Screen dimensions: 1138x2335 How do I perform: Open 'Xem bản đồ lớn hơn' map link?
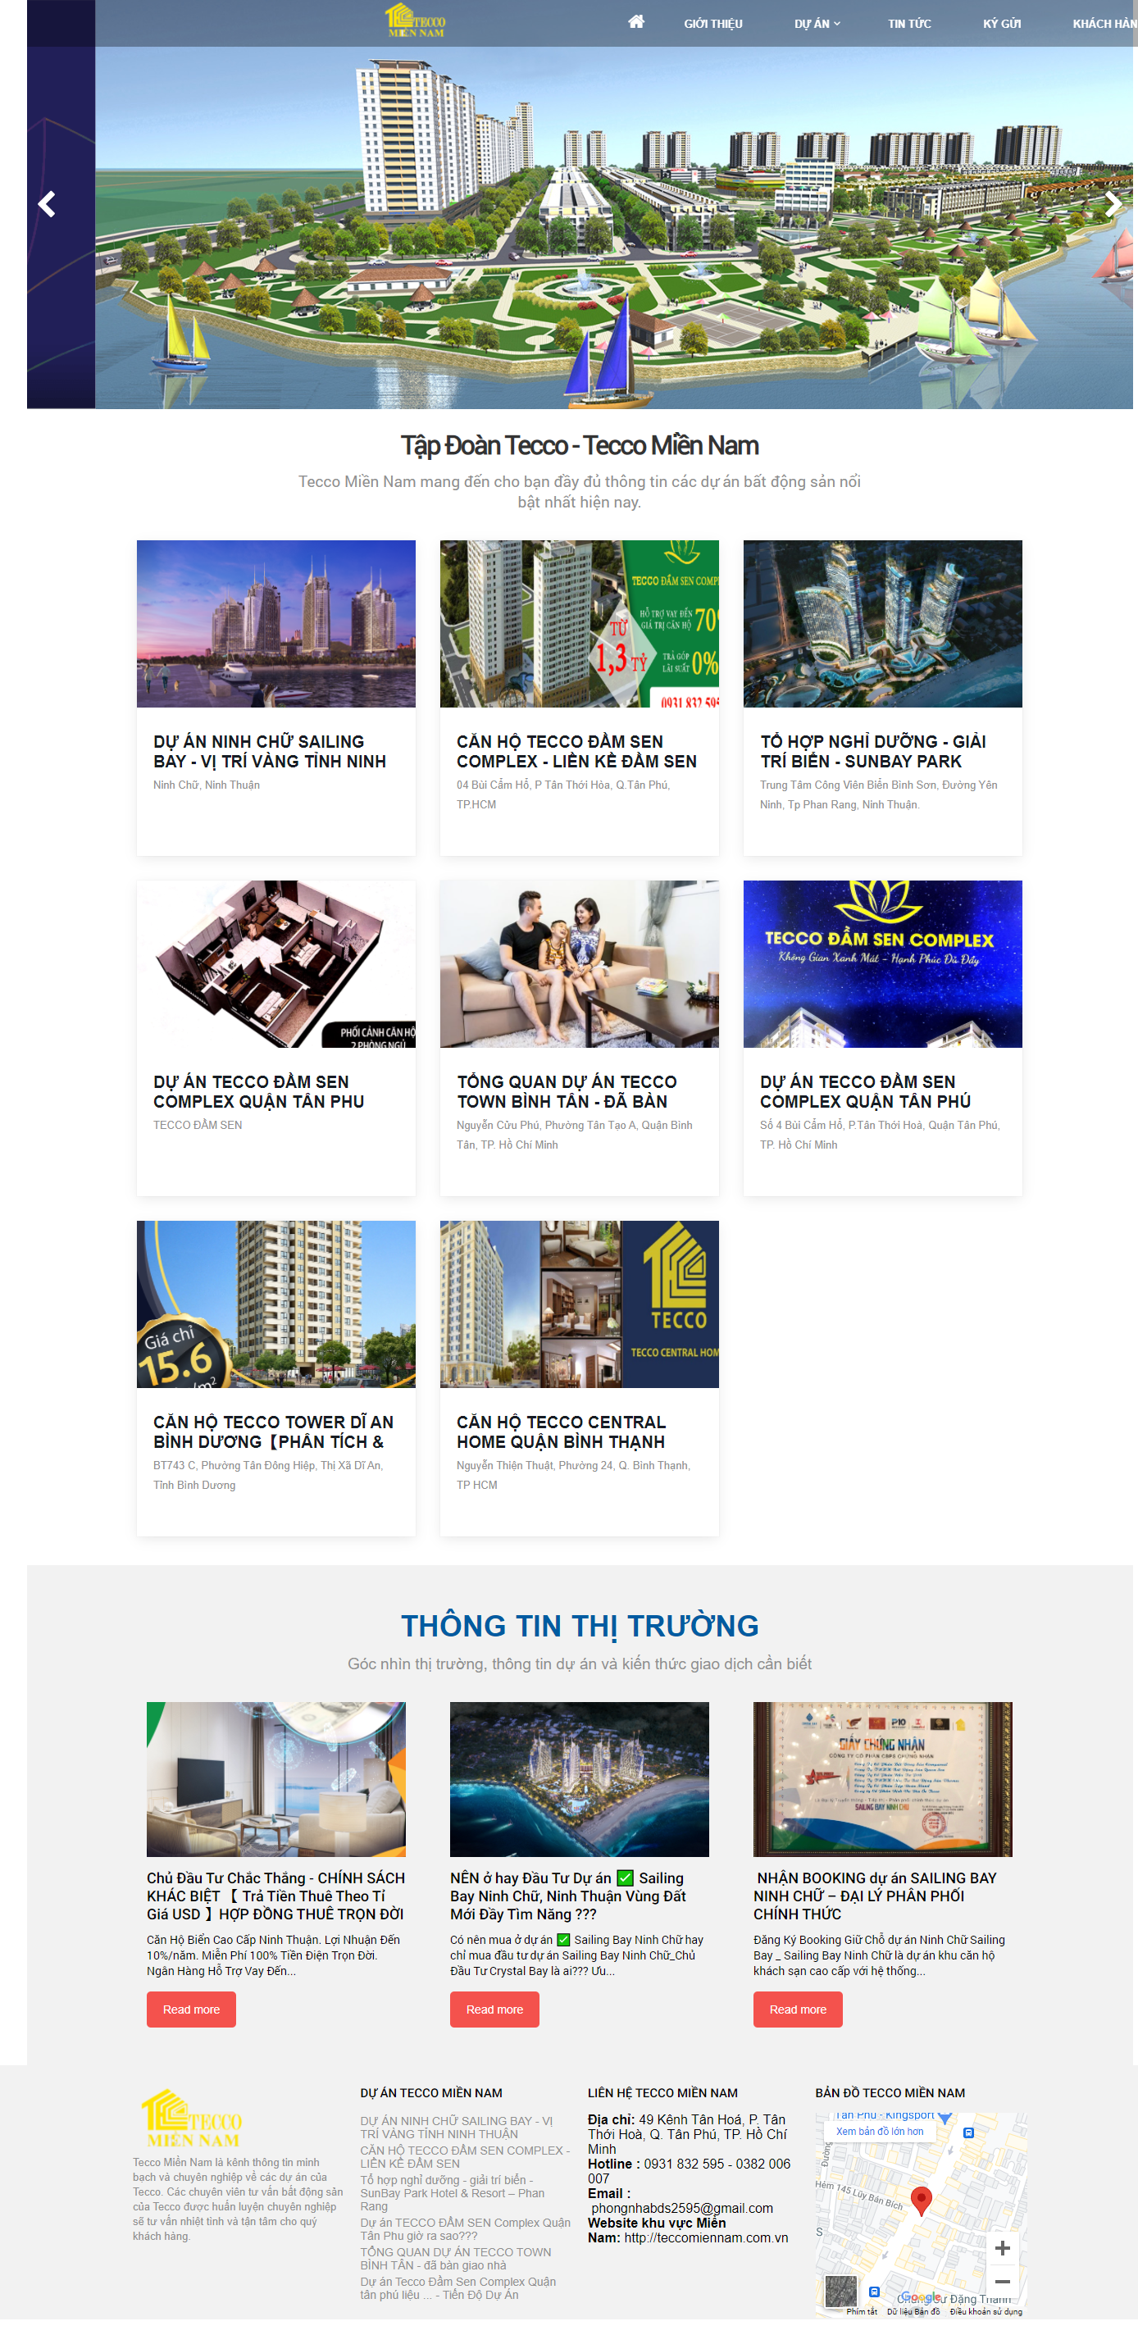pos(880,2131)
